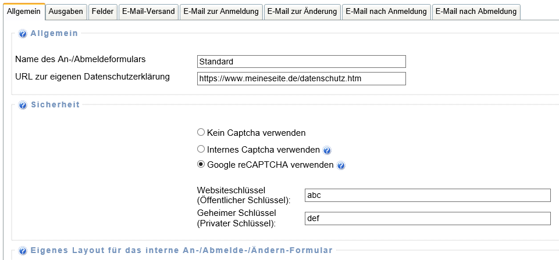
Task: Select Google reCAPTCHA verwenden option
Action: (201, 165)
